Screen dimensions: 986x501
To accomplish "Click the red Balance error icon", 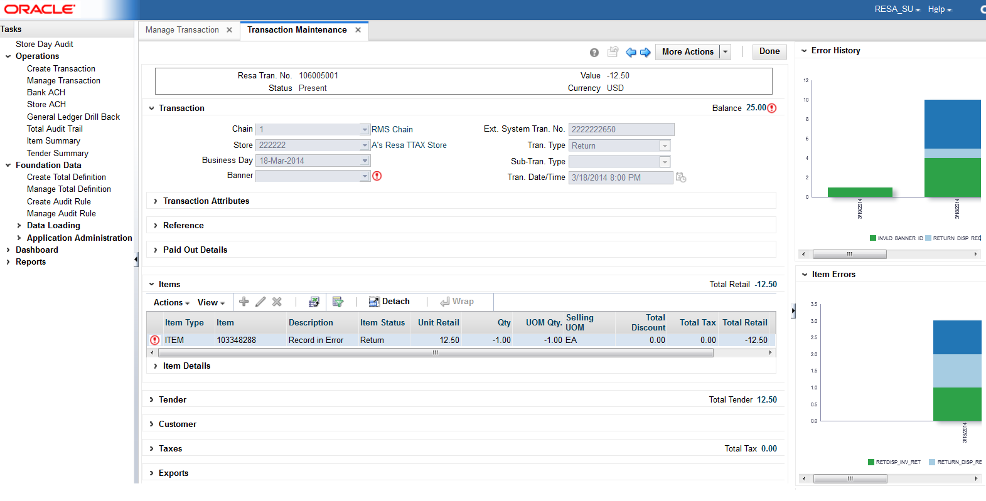I will pos(772,108).
